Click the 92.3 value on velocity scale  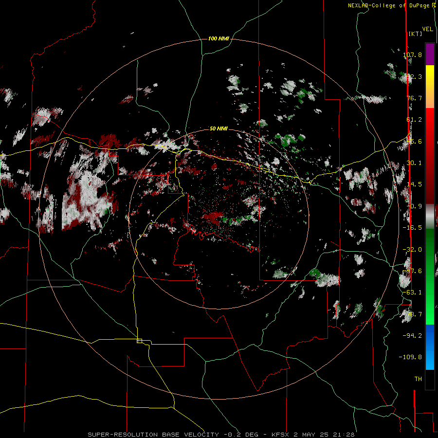click(414, 76)
